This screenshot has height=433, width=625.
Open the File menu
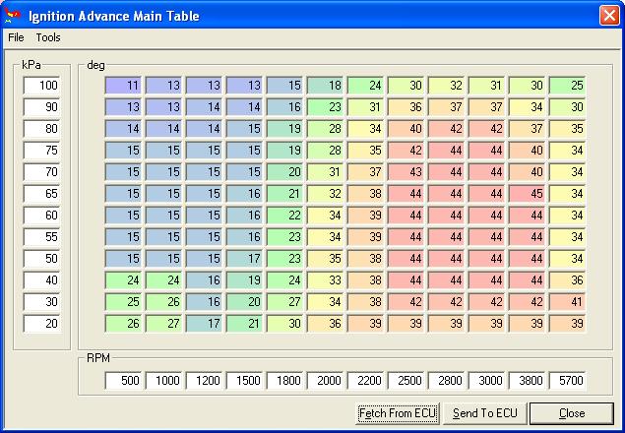coord(16,37)
